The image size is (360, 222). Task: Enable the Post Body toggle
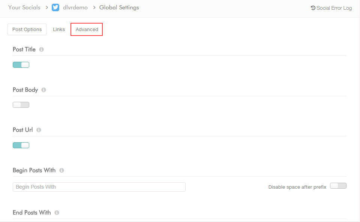pos(21,104)
